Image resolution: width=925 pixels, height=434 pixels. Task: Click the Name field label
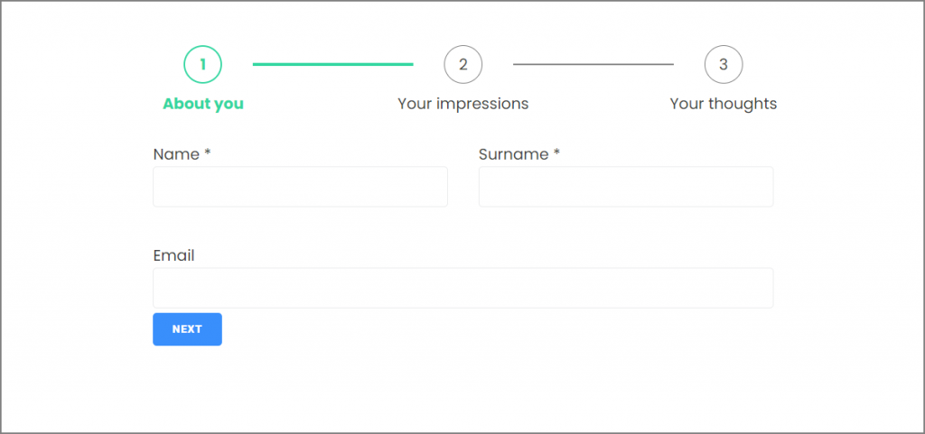coord(176,154)
